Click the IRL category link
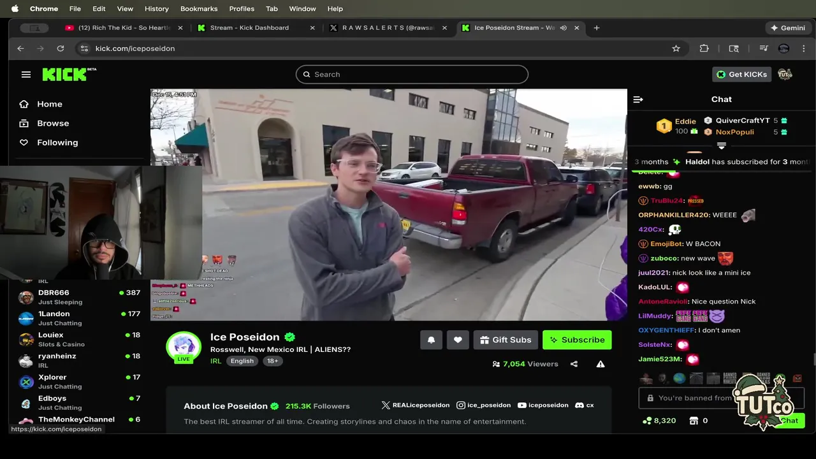Image resolution: width=816 pixels, height=459 pixels. (x=215, y=361)
